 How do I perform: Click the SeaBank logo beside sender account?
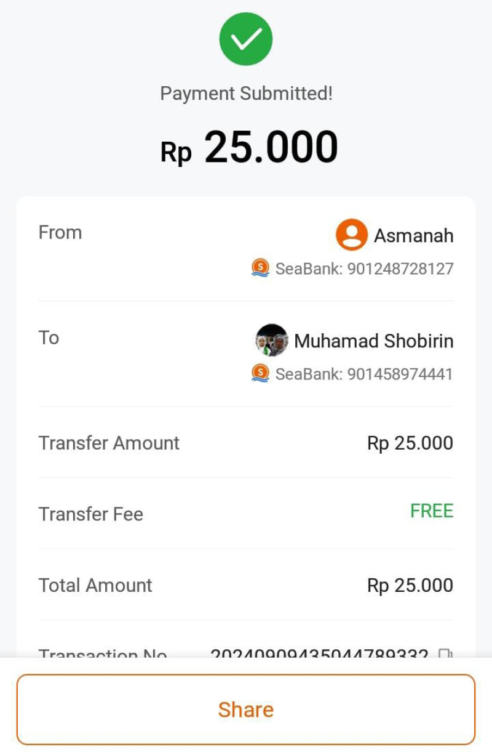click(x=261, y=268)
